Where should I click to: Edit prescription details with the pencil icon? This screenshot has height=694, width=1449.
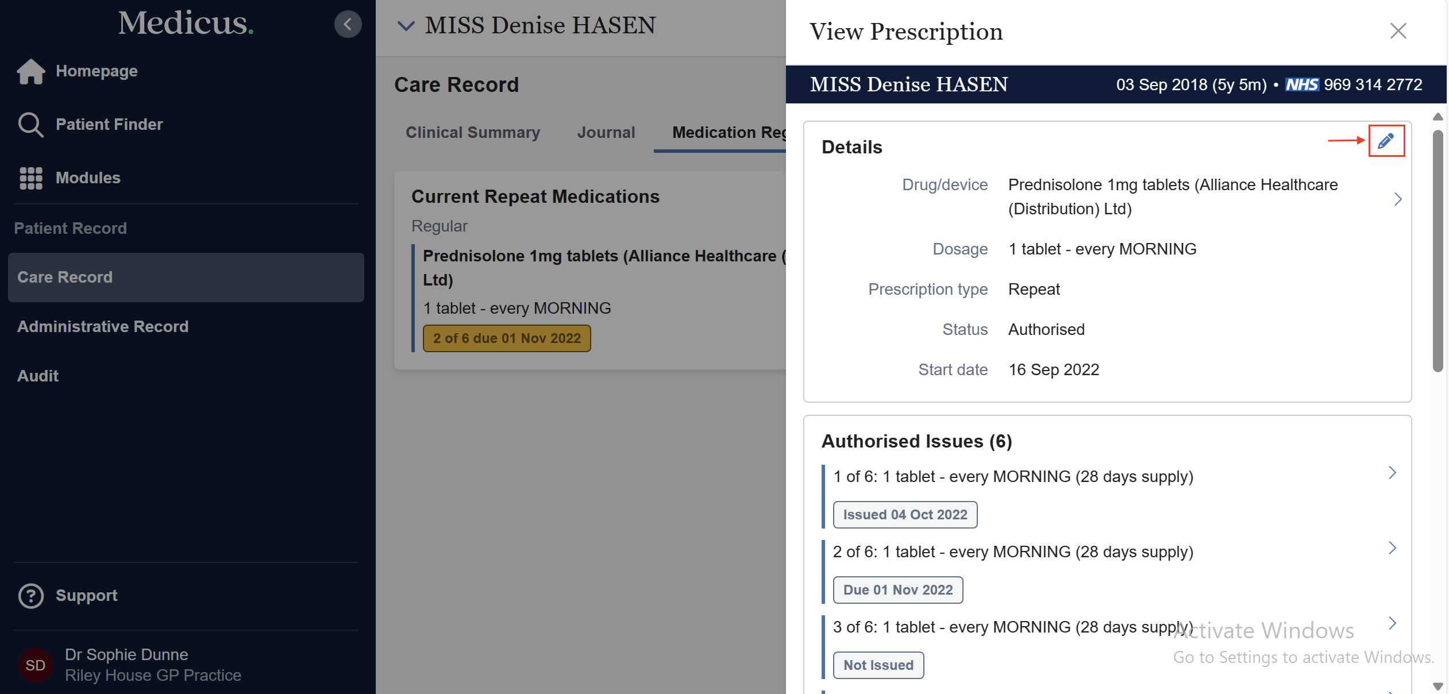click(1386, 140)
